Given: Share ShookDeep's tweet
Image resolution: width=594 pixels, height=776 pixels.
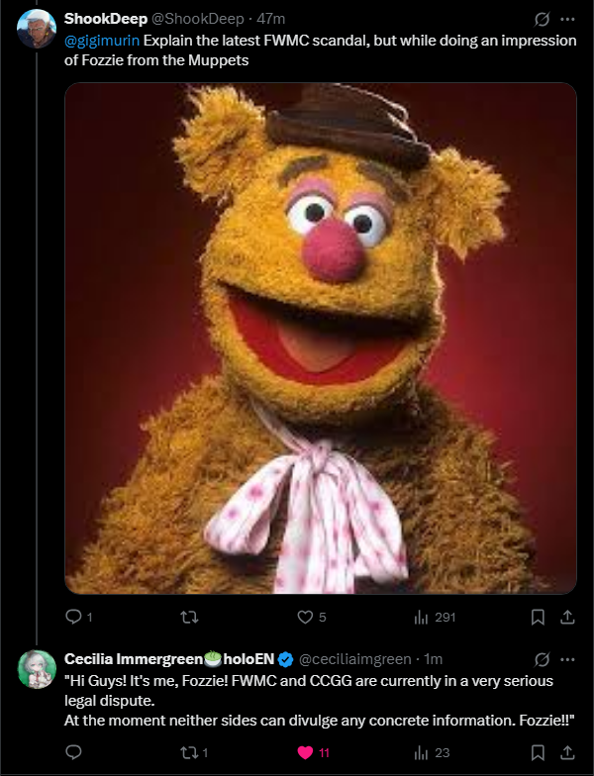Looking at the screenshot, I should click(567, 618).
